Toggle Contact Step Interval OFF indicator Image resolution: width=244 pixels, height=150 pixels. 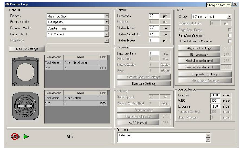tap(226, 67)
